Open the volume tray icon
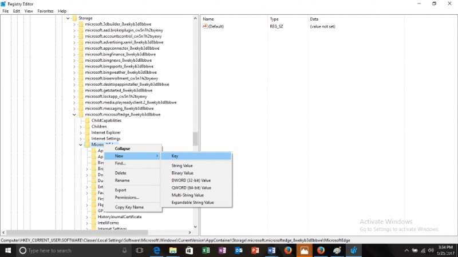The width and height of the screenshot is (458, 257). pos(431,250)
